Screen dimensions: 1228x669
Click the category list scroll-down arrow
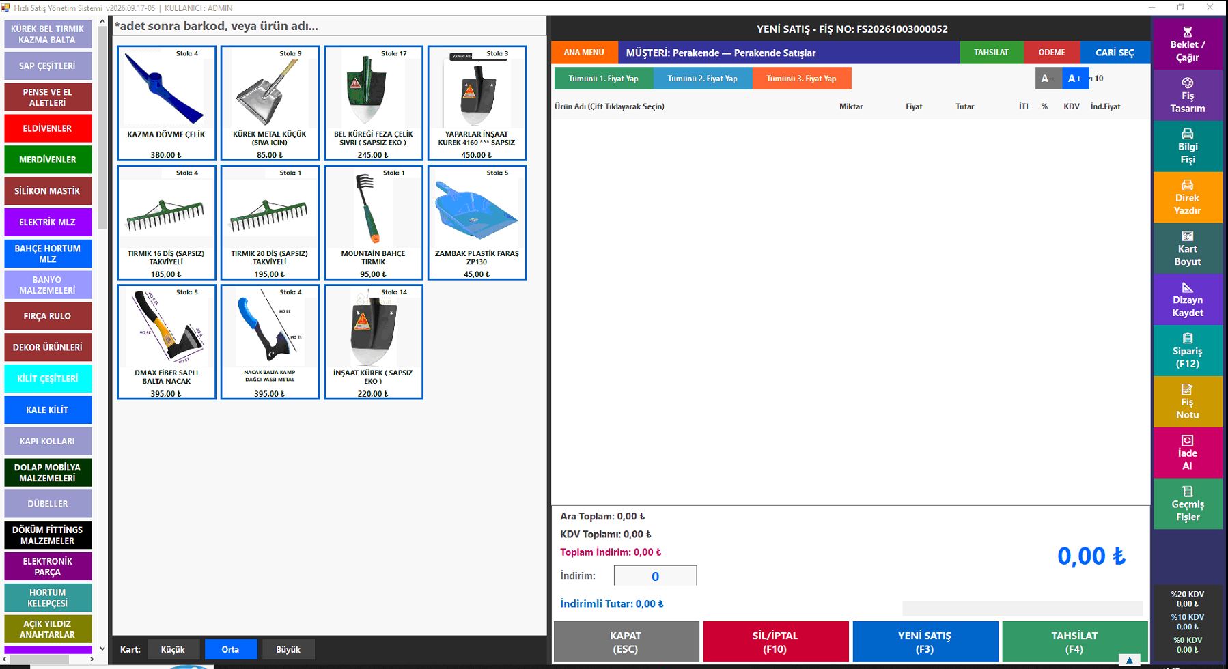coord(102,649)
